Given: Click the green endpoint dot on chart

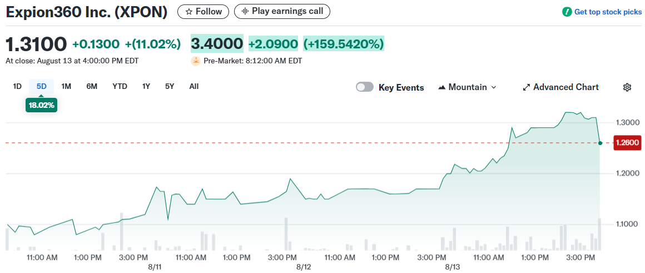Looking at the screenshot, I should (600, 143).
